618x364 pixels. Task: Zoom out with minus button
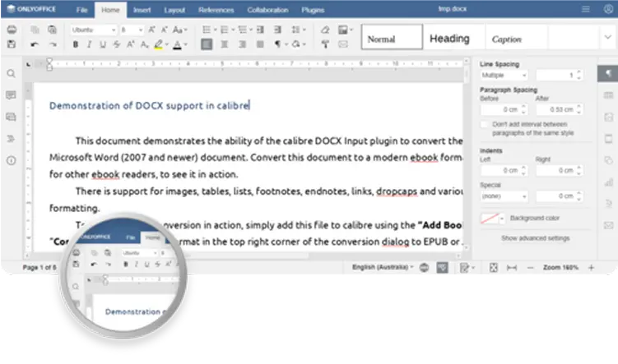tap(530, 268)
